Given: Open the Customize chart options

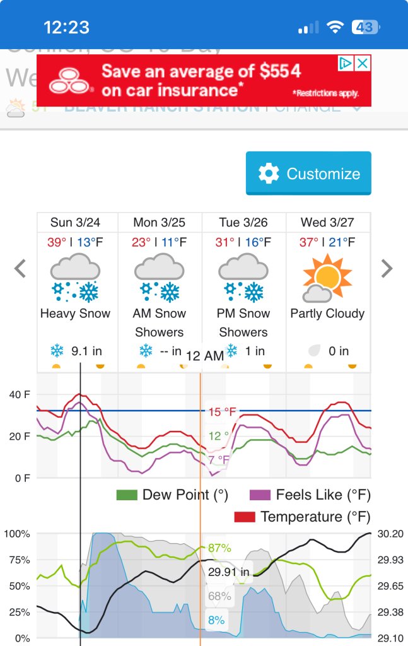Looking at the screenshot, I should (x=308, y=173).
